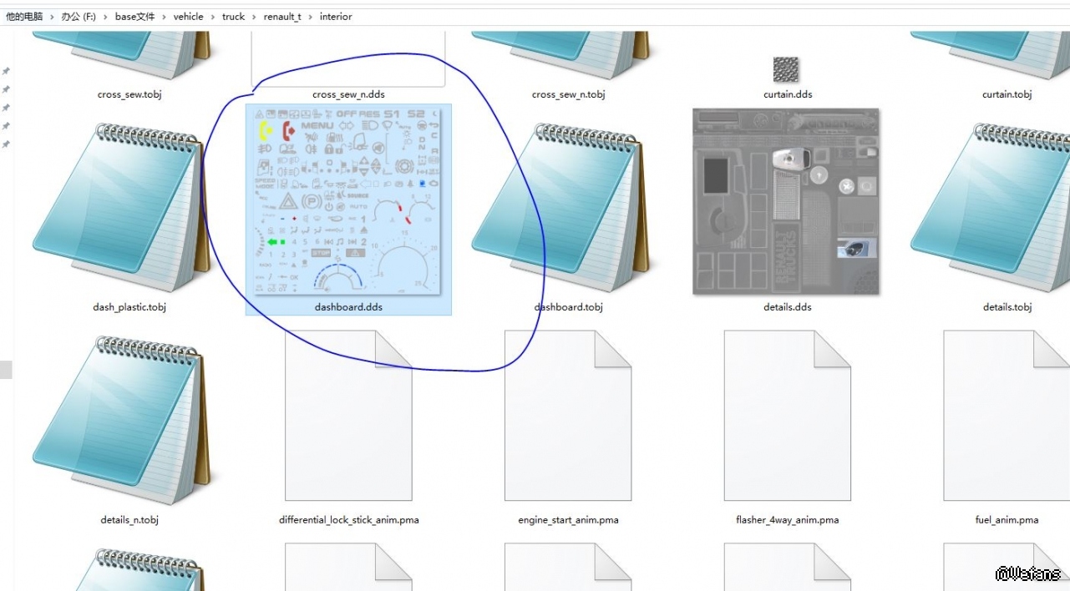The width and height of the screenshot is (1070, 591).
Task: Click the curtain.dds file name
Action: [x=788, y=94]
